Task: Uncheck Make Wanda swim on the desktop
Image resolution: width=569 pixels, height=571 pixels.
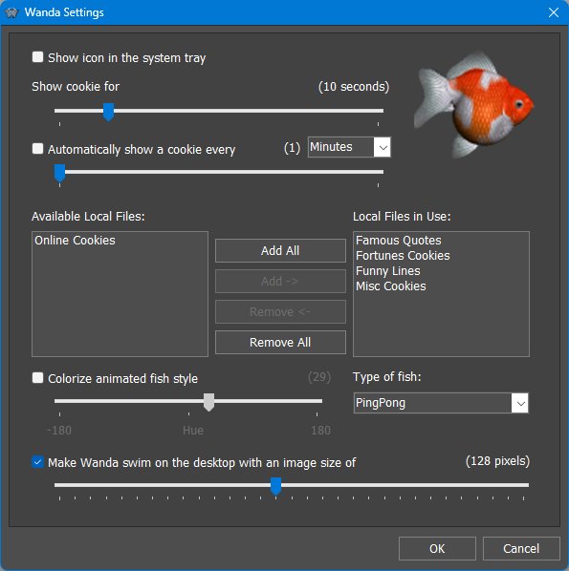Action: [x=37, y=462]
